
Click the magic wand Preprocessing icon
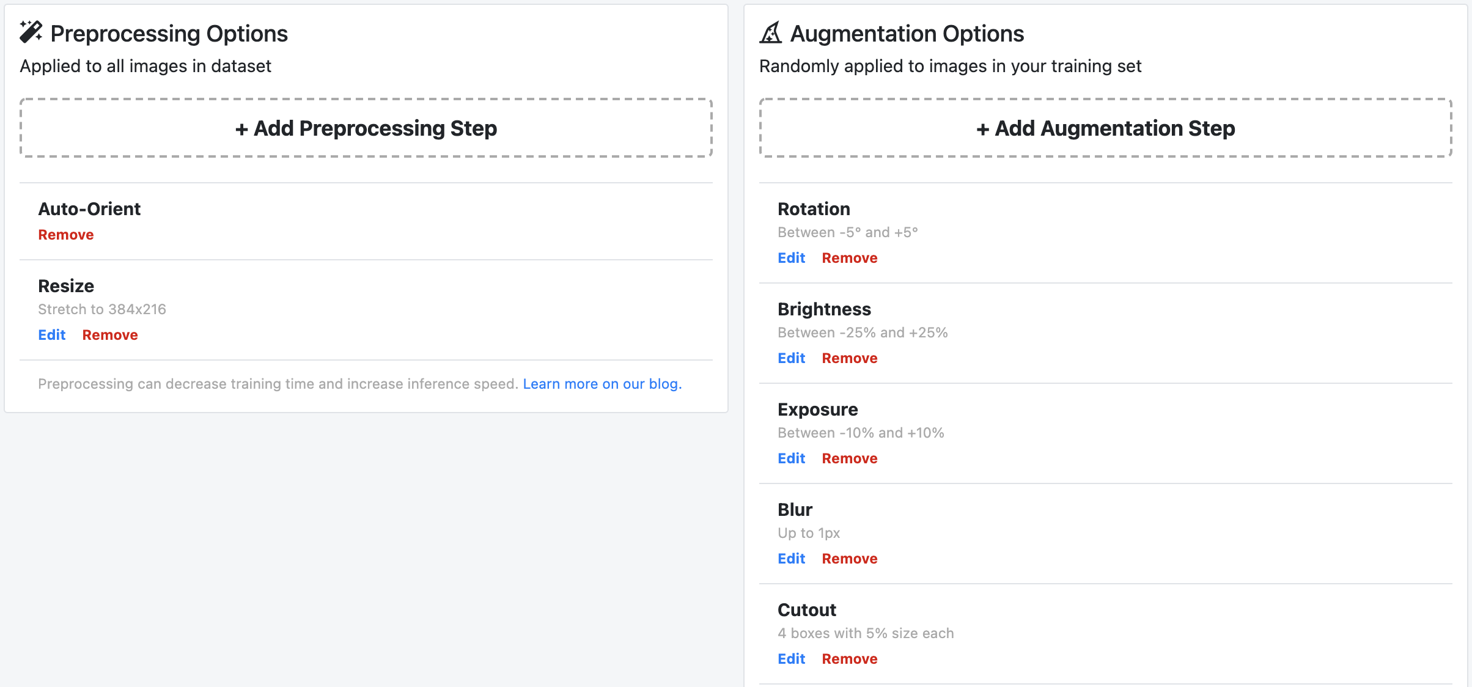click(x=31, y=32)
